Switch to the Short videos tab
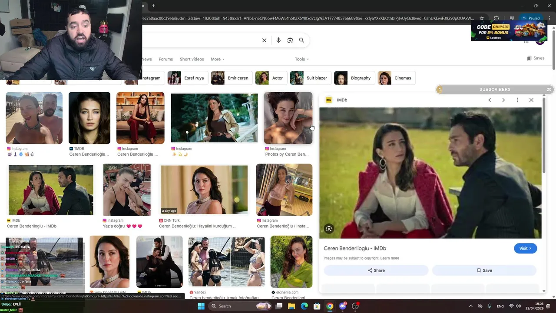The height and width of the screenshot is (313, 556). [x=192, y=59]
